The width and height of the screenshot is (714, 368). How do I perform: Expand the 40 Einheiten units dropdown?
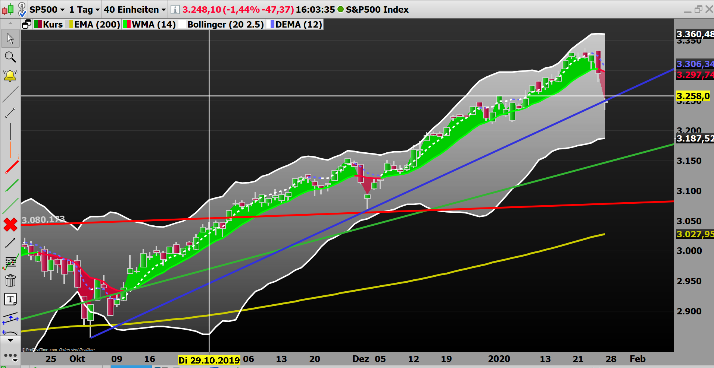click(134, 9)
